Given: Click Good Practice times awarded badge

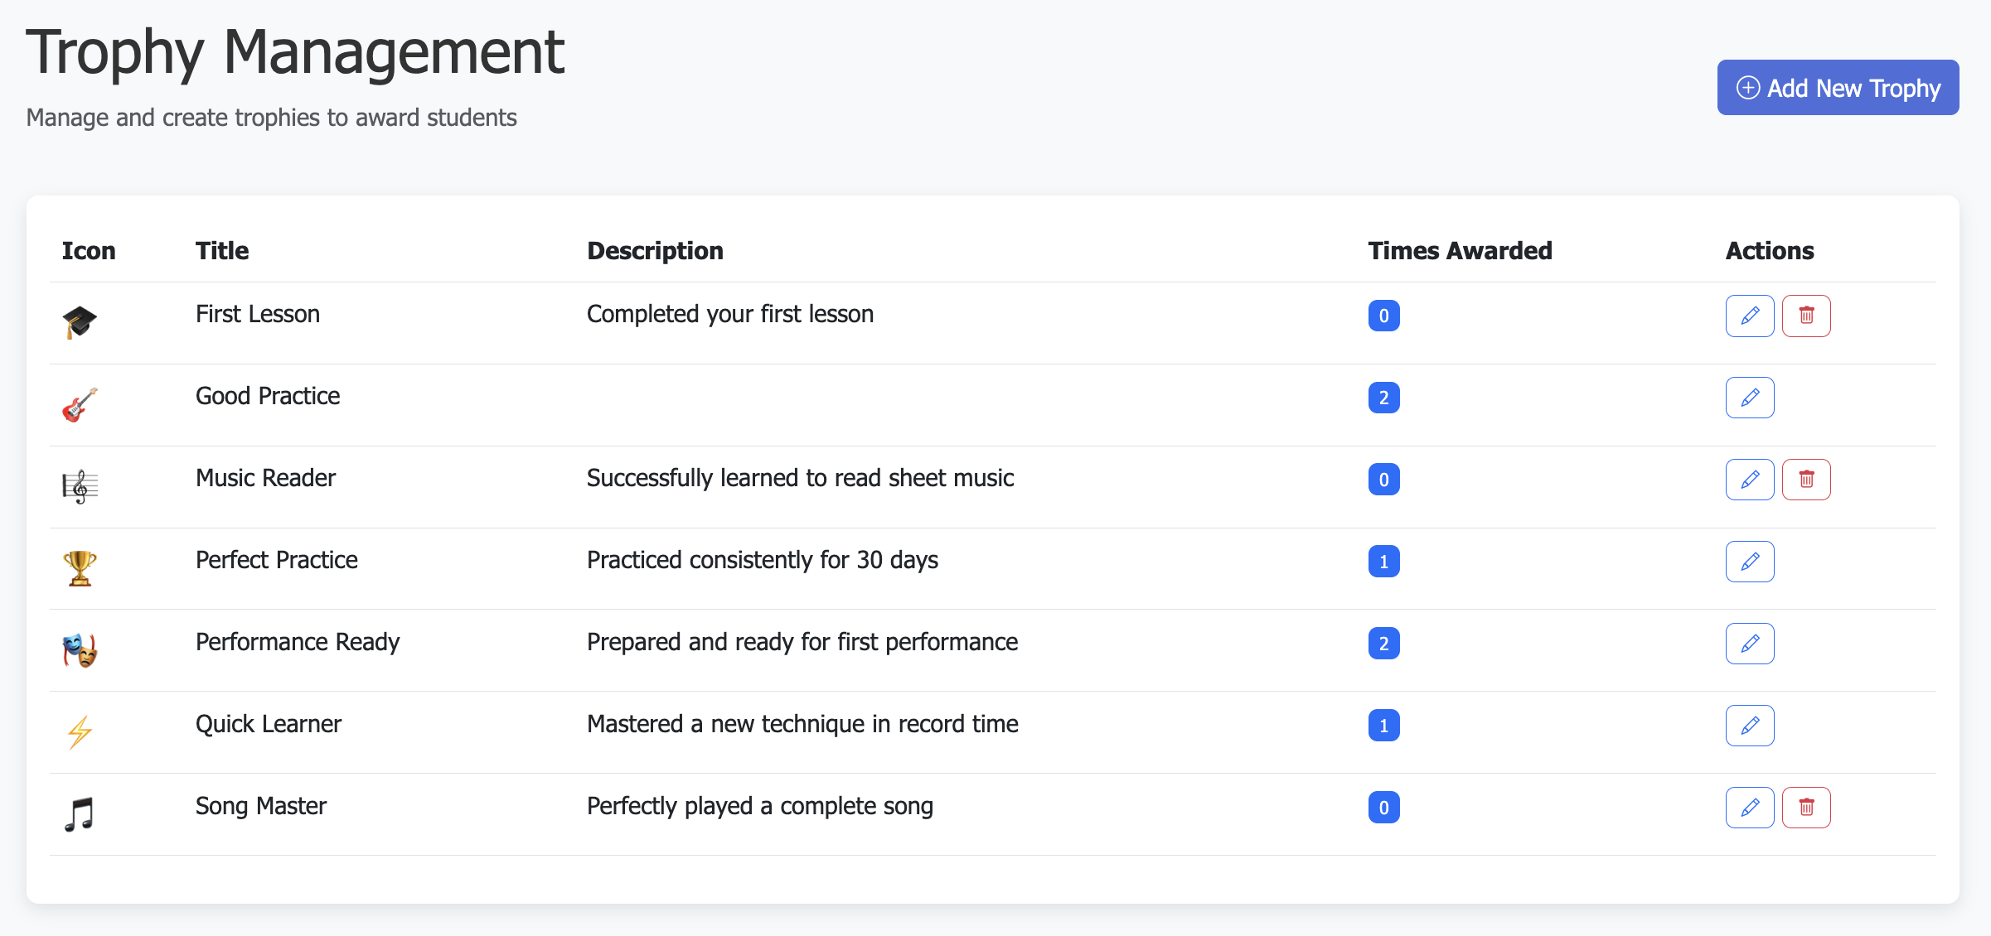Looking at the screenshot, I should pos(1383,398).
